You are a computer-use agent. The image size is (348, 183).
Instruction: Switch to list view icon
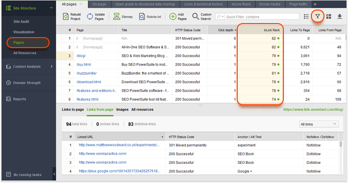click(306, 17)
